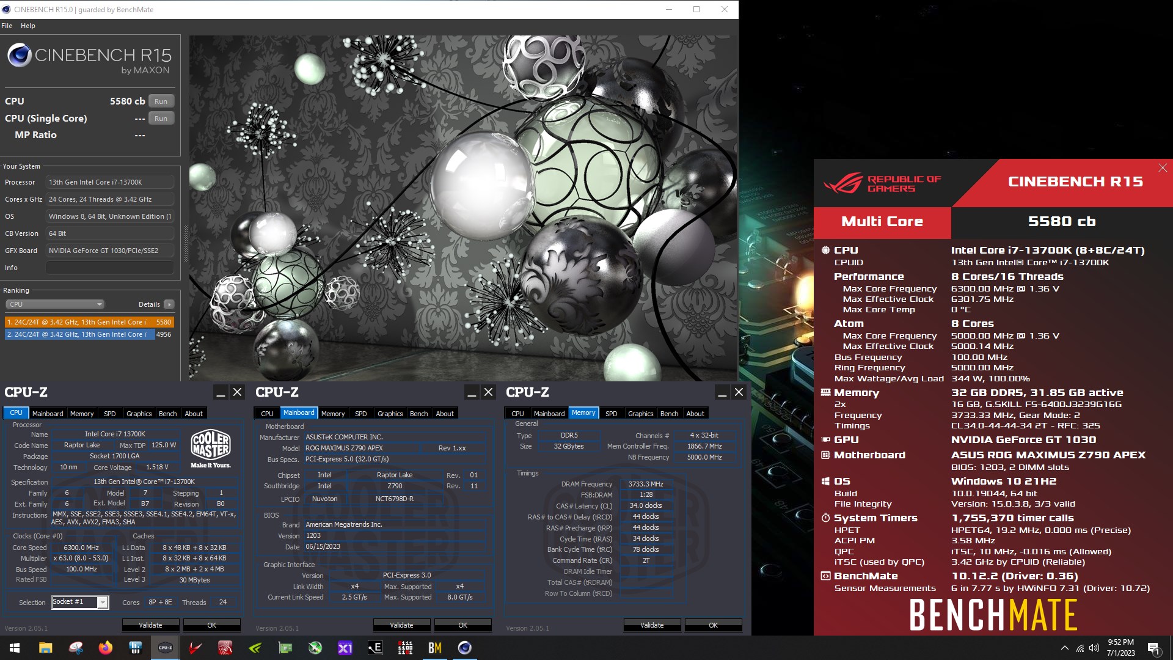Open the Socket #1 selection dropdown
1173x660 pixels.
pos(80,602)
